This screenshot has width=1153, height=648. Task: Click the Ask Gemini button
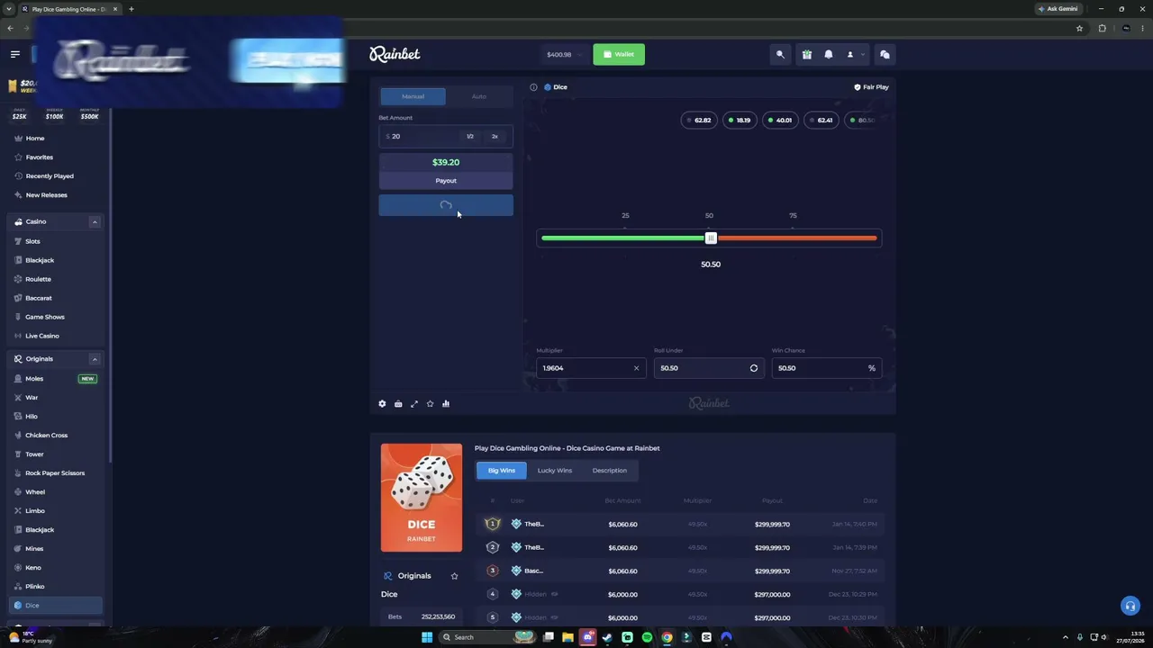[x=1058, y=9]
